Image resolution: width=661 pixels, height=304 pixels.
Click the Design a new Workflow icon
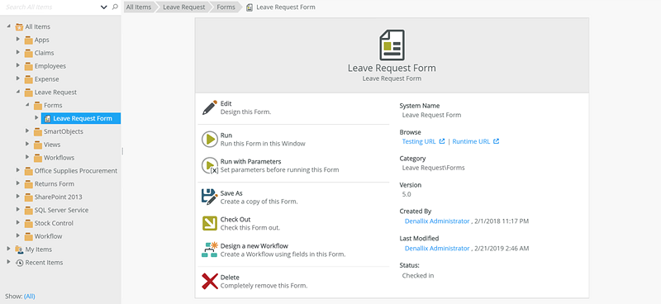210,249
